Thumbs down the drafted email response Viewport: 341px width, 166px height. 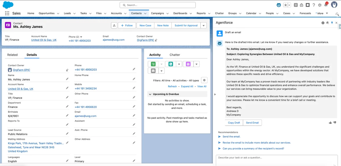(335, 123)
